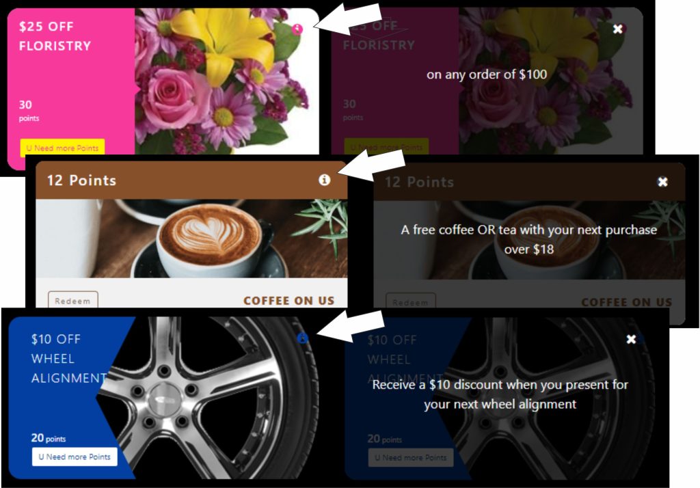Click 'COFFEE ON US' label
This screenshot has width=700, height=488.
tap(289, 301)
